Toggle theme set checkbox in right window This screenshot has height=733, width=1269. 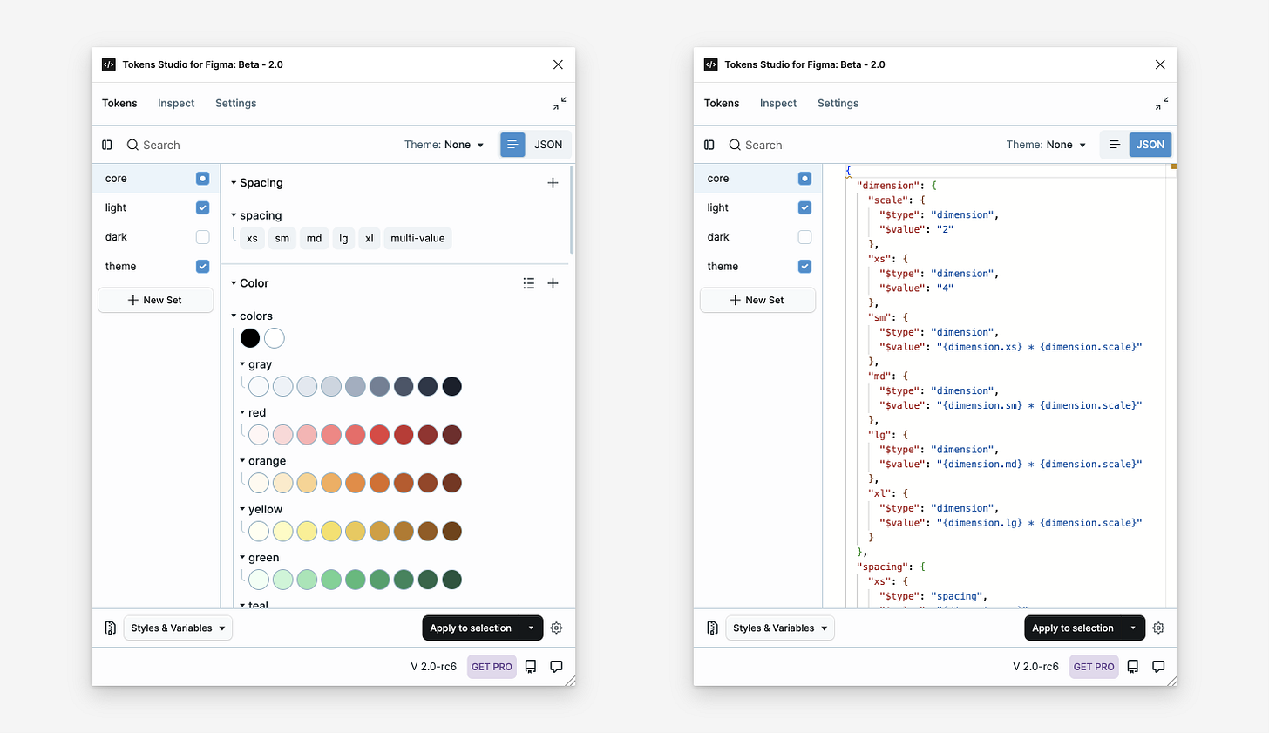point(804,267)
